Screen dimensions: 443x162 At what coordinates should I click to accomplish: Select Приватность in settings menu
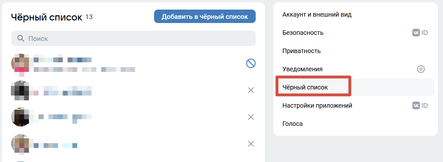[x=301, y=51]
